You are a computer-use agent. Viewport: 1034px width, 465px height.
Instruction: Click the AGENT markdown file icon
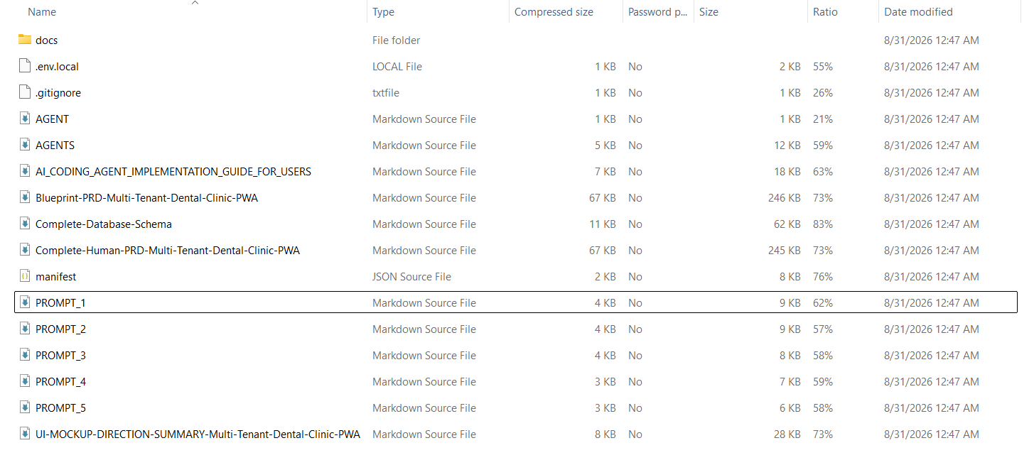[25, 119]
